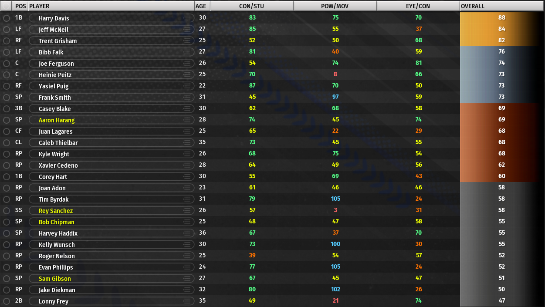Click Yasiel Puig's CON/STU value 87

pyautogui.click(x=252, y=86)
